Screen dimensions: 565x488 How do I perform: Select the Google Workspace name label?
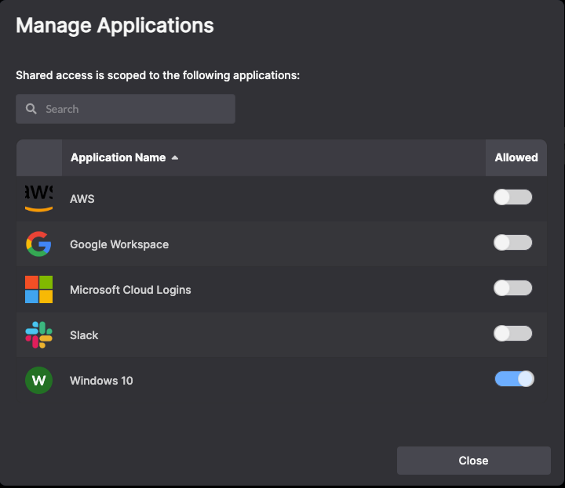tap(119, 244)
